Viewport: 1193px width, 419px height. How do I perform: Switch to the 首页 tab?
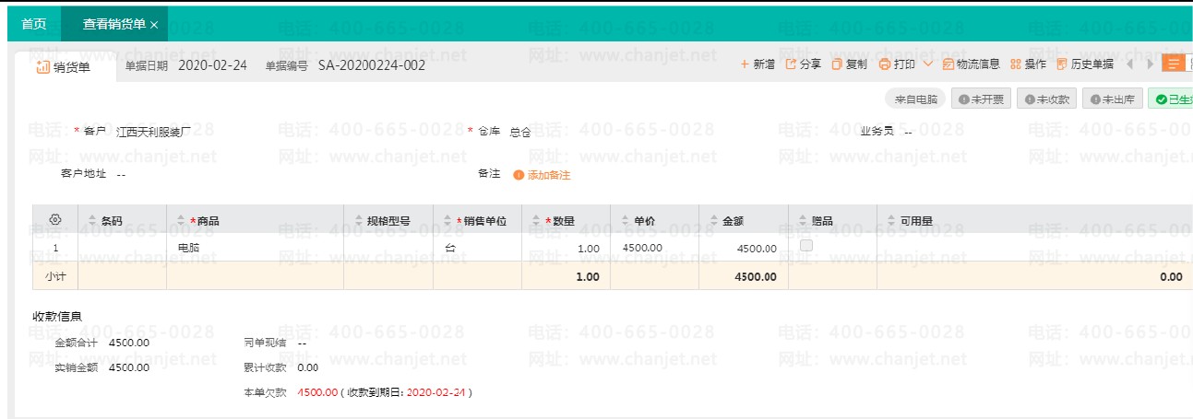tap(34, 24)
